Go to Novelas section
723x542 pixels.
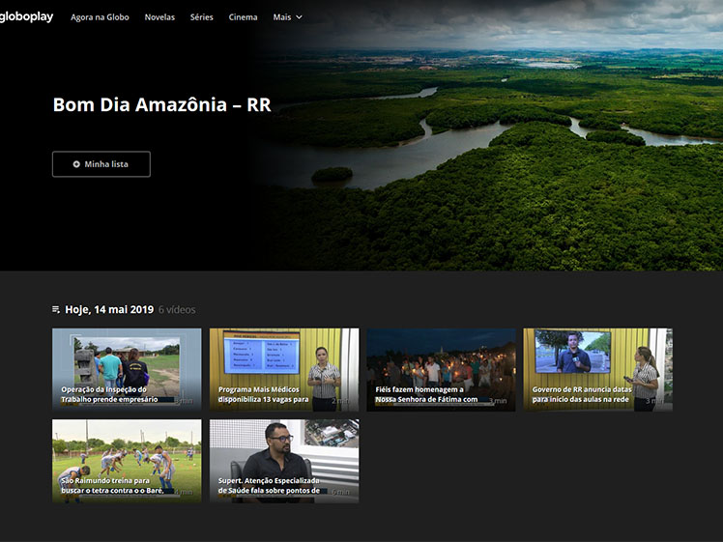click(159, 17)
